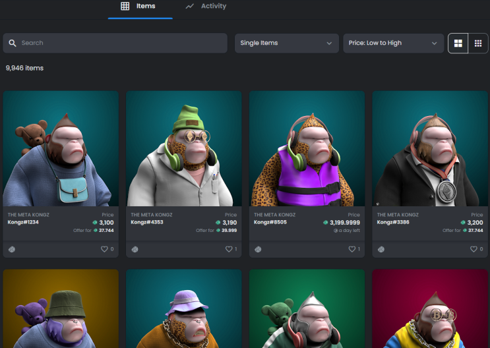Viewport: 490px width, 348px height.
Task: Click the Kongz#3386 title link
Action: 393,222
